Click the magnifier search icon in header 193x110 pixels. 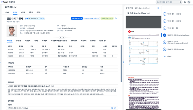[x=180, y=2]
